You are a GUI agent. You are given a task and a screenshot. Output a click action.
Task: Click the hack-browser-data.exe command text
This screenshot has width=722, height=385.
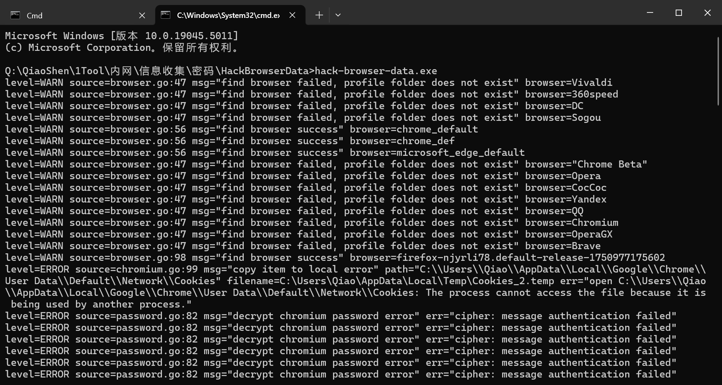pos(376,71)
